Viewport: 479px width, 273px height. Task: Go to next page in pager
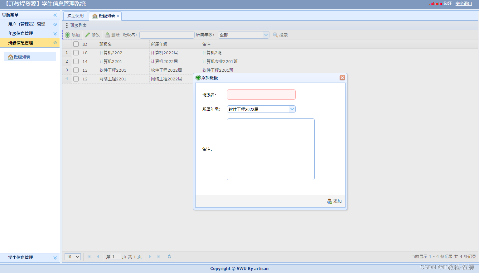click(150, 257)
